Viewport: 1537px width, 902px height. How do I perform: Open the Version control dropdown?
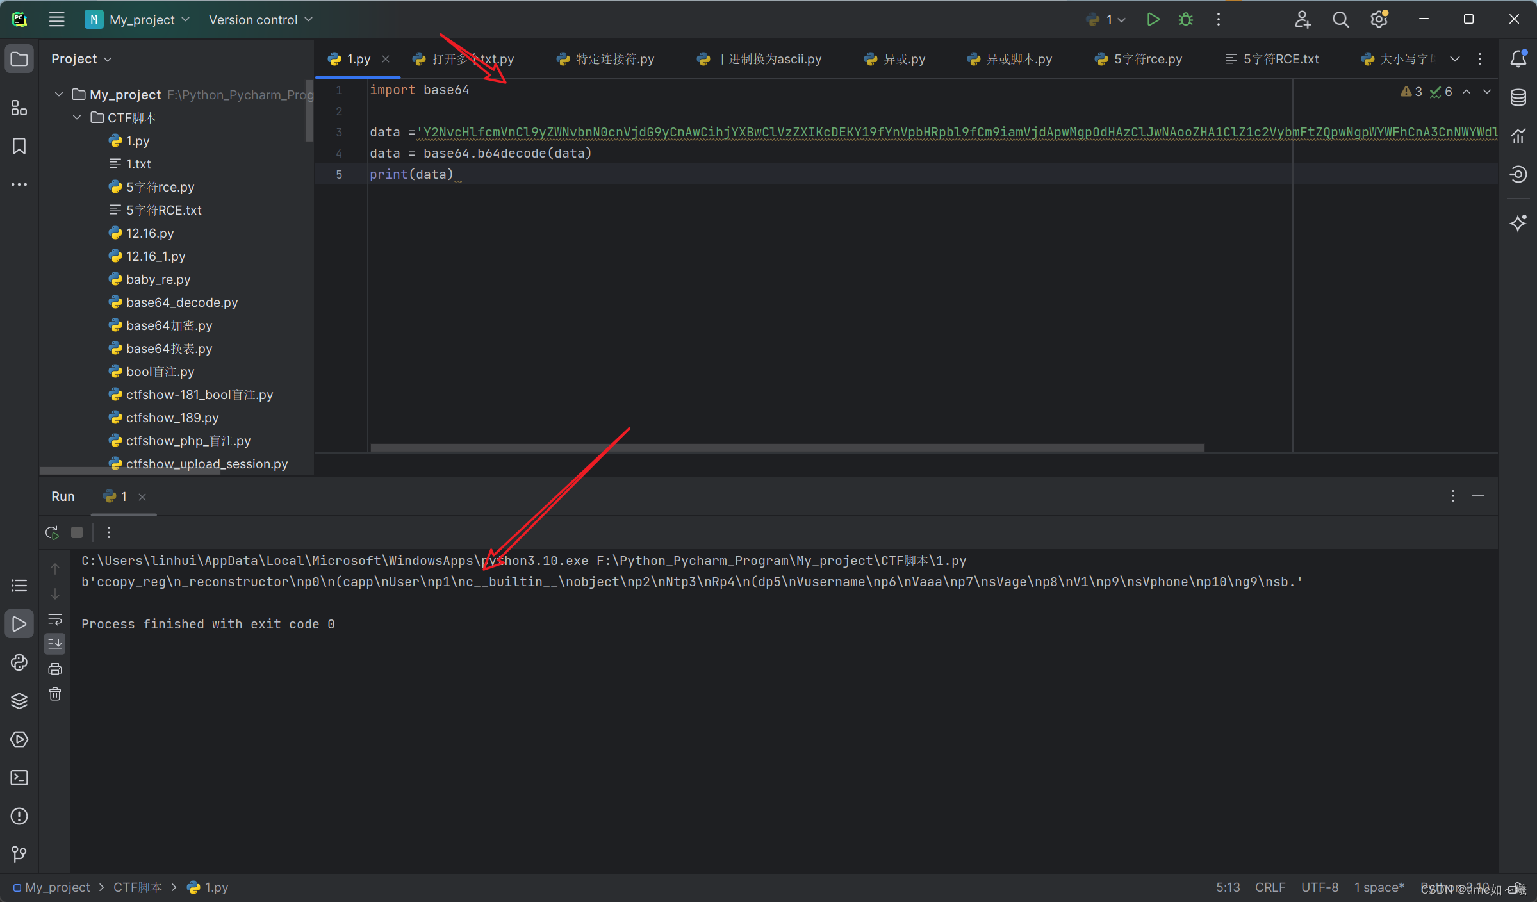tap(261, 20)
